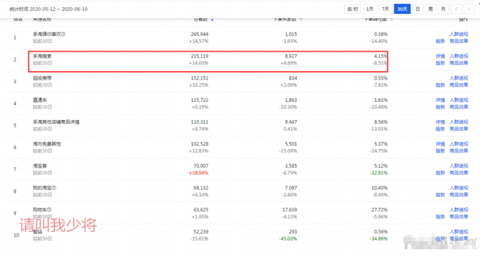Select 日 custom day range
480x258 pixels.
(x=417, y=9)
